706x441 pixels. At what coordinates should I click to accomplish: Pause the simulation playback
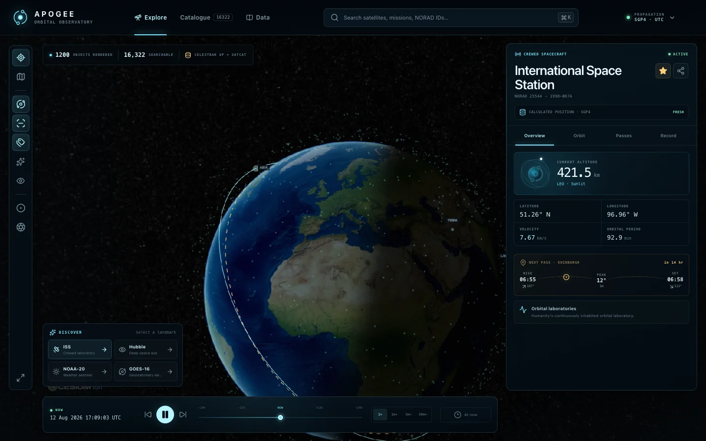click(165, 415)
